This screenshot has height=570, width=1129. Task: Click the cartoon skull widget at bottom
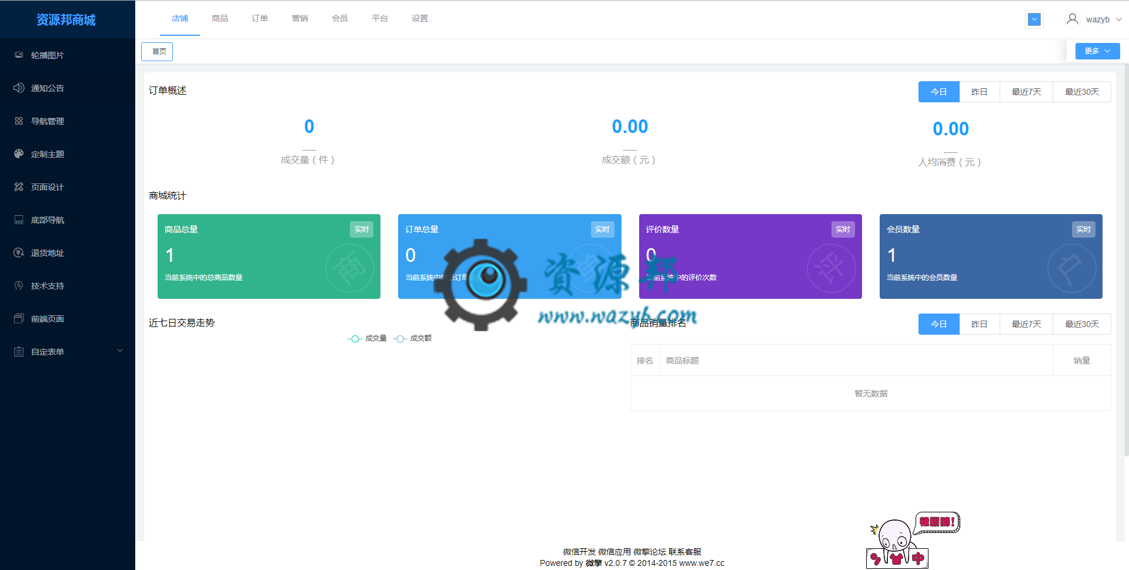911,540
